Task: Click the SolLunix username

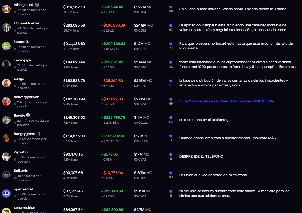Action: [21, 171]
